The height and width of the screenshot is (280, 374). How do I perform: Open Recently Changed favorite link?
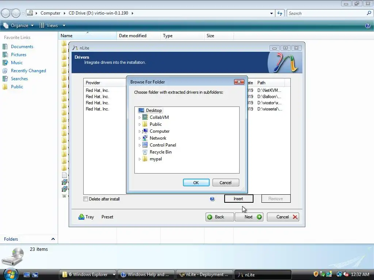(x=28, y=71)
